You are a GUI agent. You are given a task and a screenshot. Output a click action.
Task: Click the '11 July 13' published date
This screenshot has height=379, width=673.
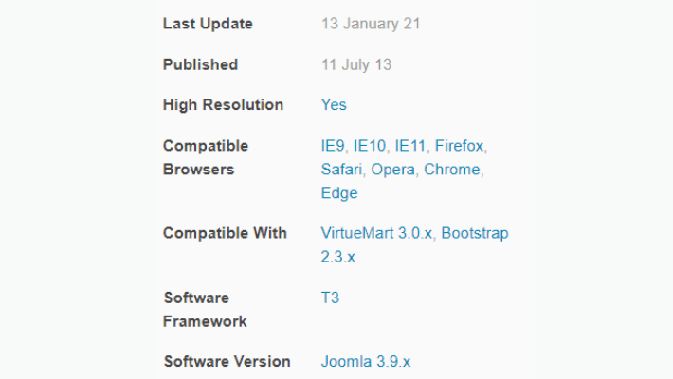pyautogui.click(x=356, y=64)
